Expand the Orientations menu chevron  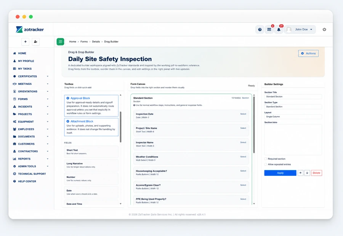pyautogui.click(x=48, y=91)
